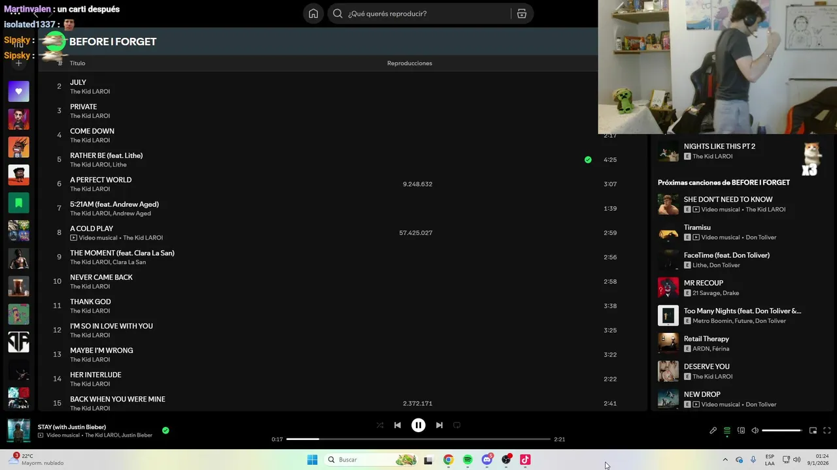Open Justin Bieber artist link in now playing bar
The image size is (837, 470).
click(x=136, y=435)
